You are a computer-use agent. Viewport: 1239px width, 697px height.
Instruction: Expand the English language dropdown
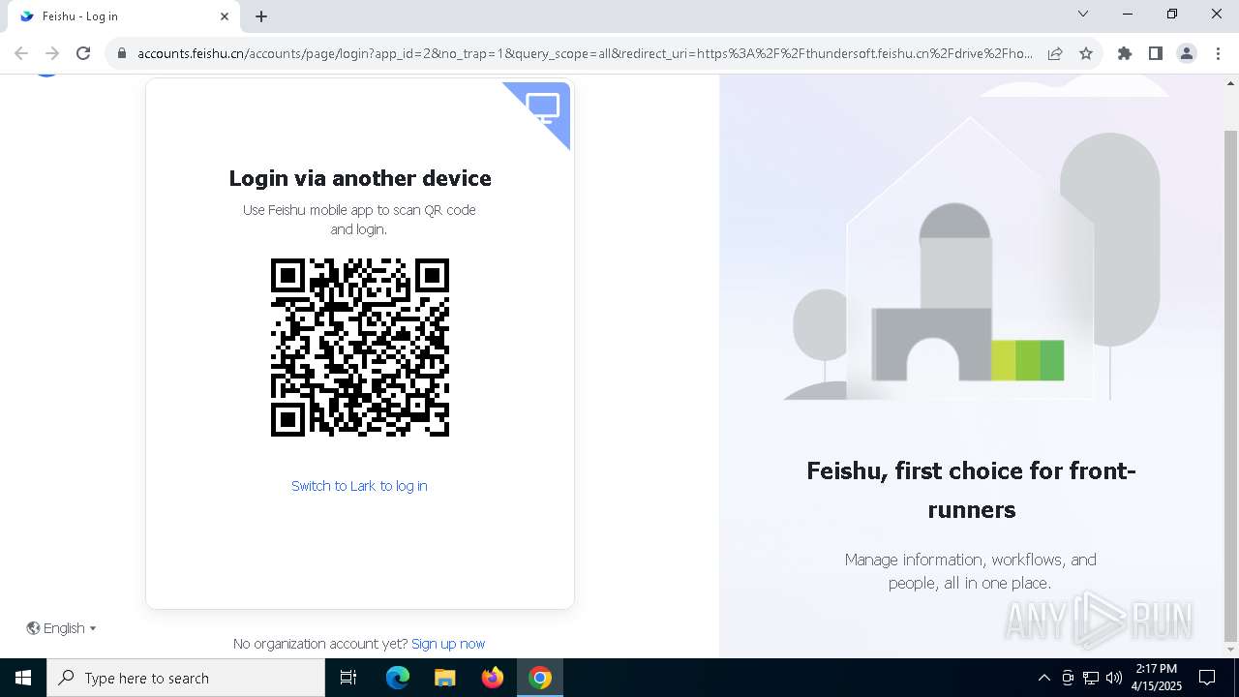[62, 628]
